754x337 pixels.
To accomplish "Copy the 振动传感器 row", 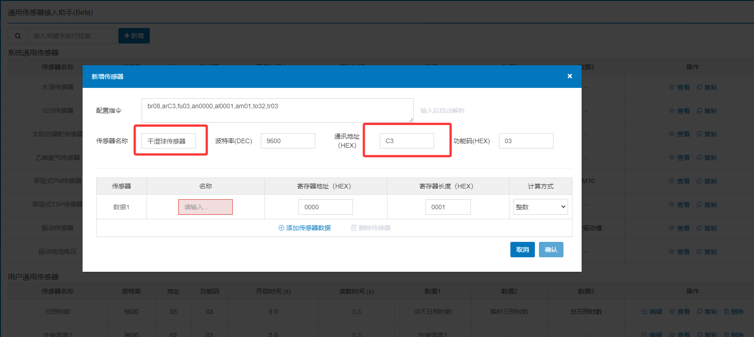I will click(x=707, y=228).
